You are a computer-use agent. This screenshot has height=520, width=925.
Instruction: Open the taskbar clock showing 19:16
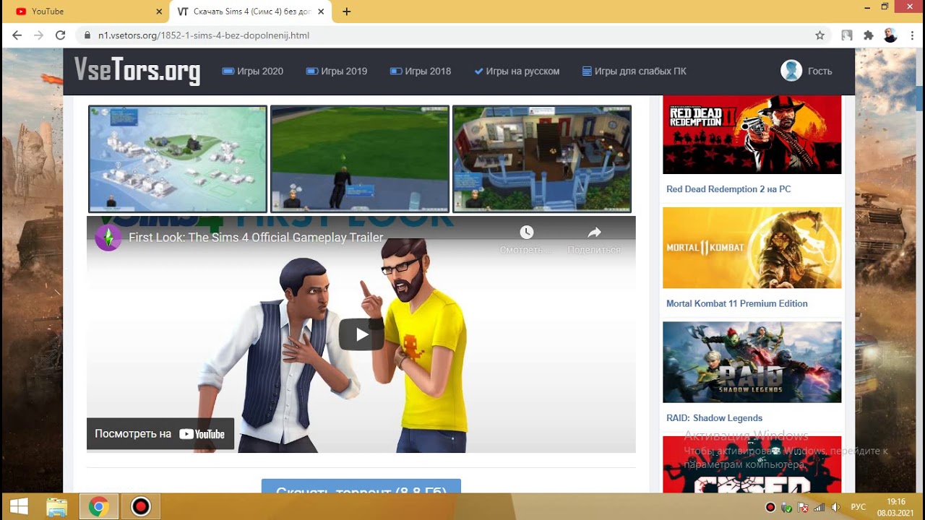[x=896, y=507]
